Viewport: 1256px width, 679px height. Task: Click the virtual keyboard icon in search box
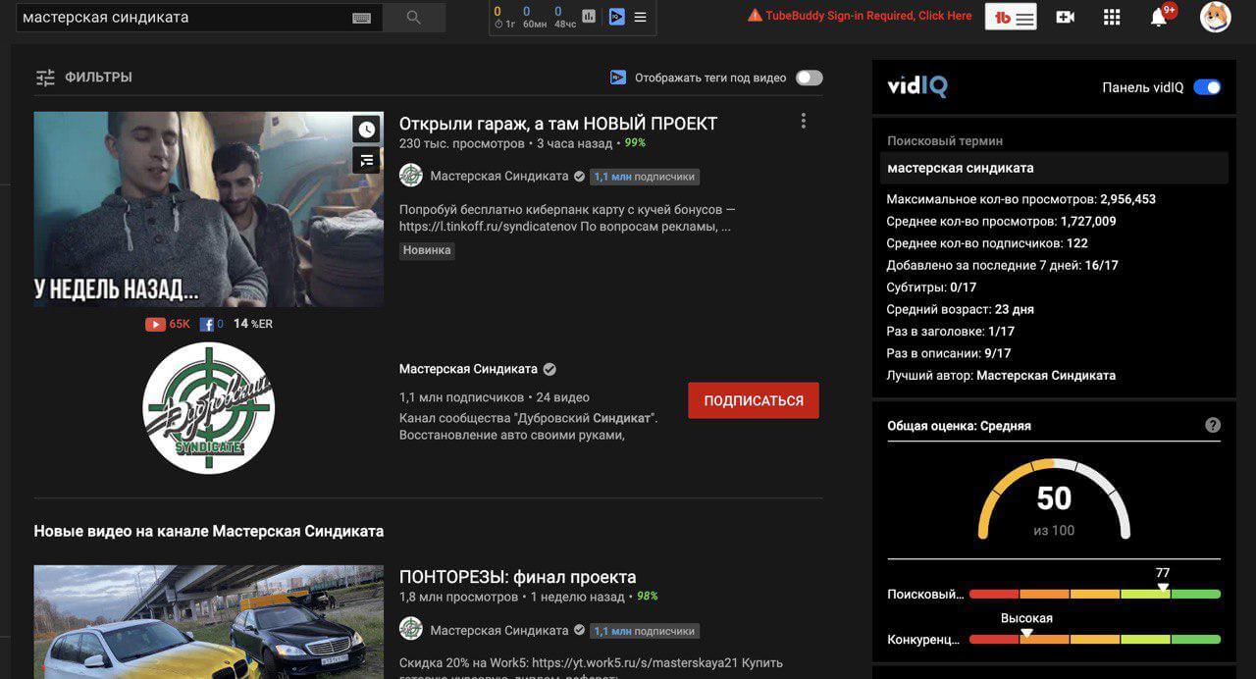(x=361, y=18)
